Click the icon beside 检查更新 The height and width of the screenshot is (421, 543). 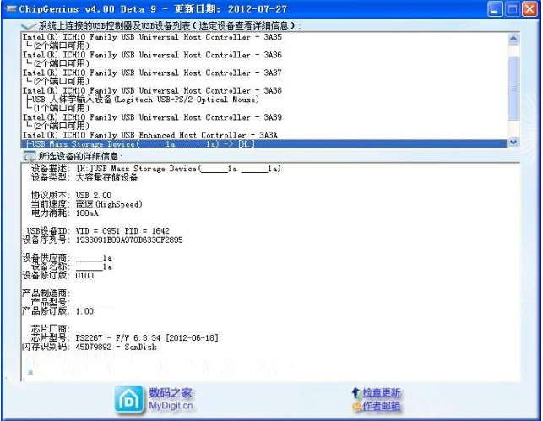point(356,393)
